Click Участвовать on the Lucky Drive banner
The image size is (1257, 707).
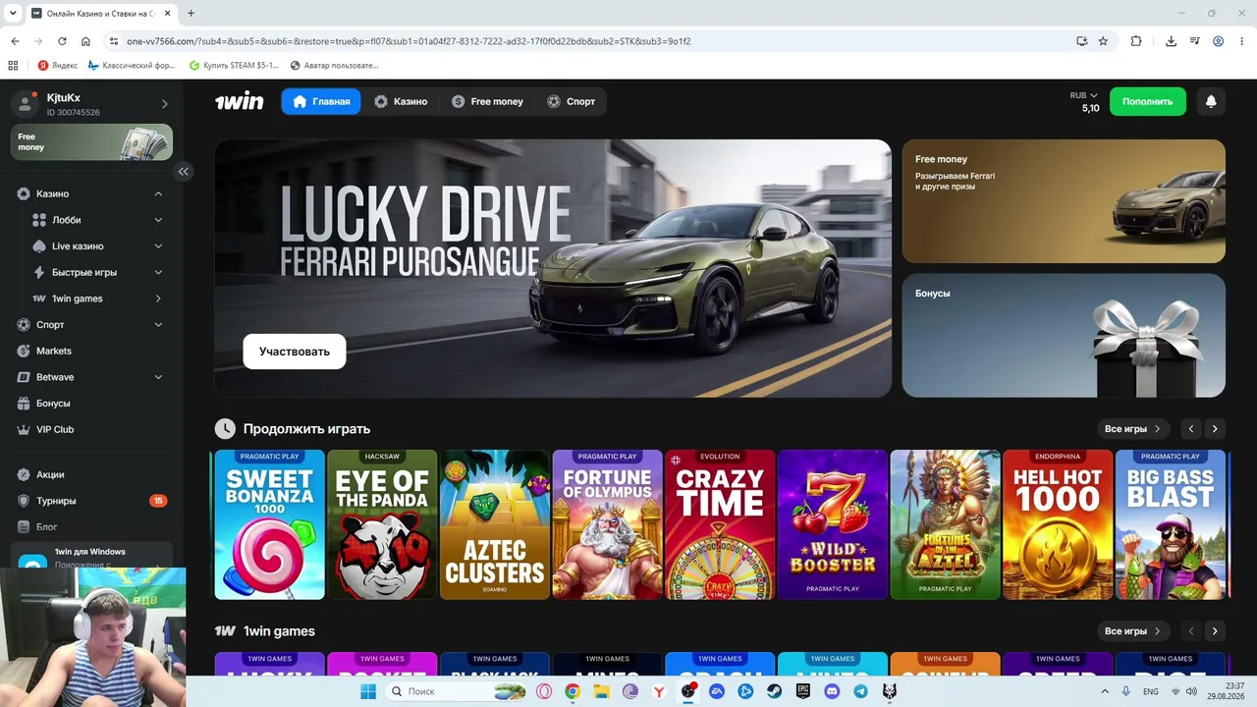[x=295, y=352]
